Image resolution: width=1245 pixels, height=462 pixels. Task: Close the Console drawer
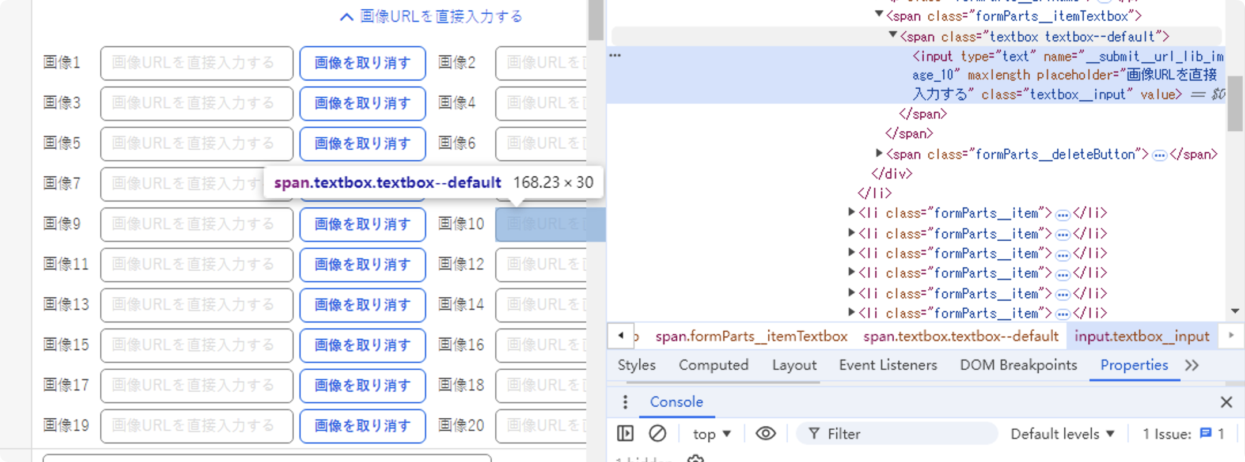(x=1227, y=402)
